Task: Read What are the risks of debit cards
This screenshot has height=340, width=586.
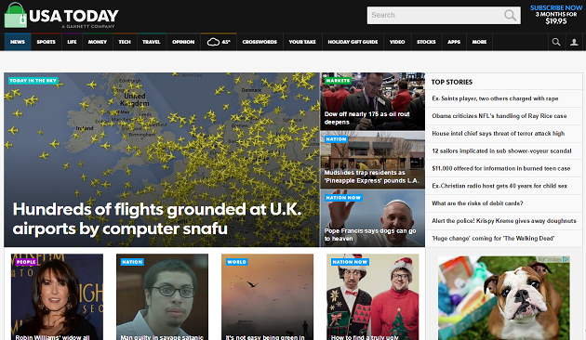Action: [x=477, y=203]
